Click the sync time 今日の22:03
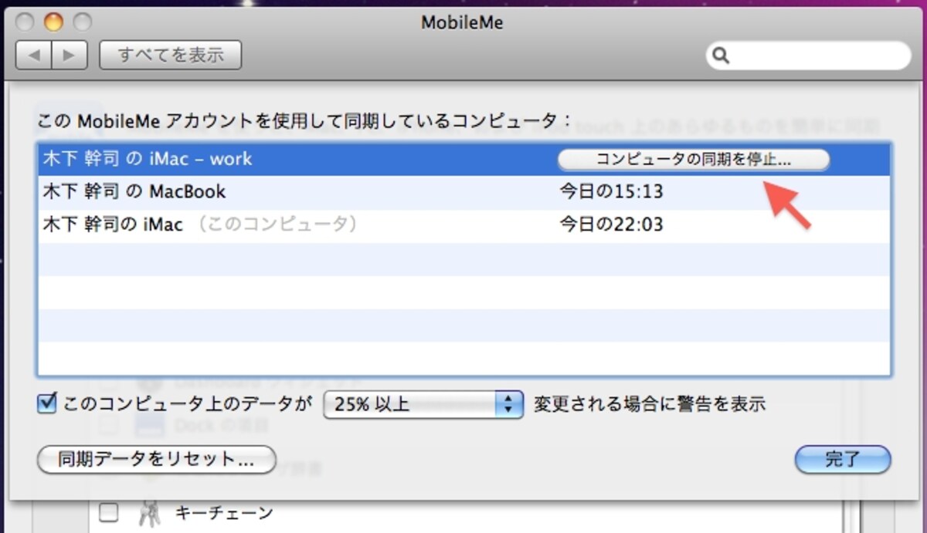Image resolution: width=927 pixels, height=533 pixels. [x=612, y=225]
